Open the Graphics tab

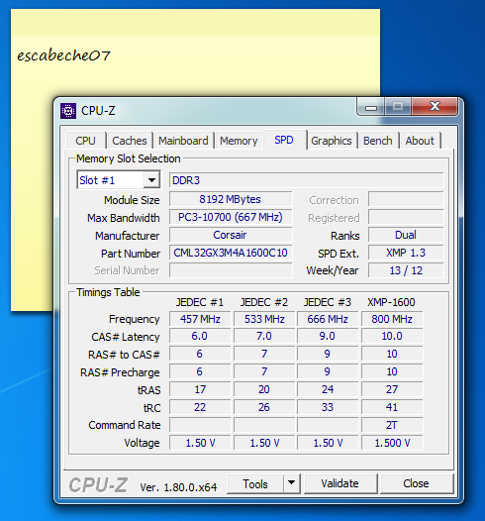coord(332,141)
